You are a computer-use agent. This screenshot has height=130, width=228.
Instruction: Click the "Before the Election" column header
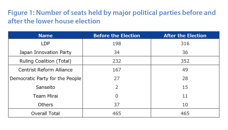(x=117, y=36)
